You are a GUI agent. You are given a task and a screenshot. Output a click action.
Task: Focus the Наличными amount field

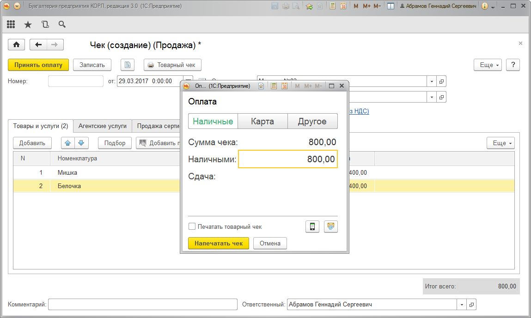point(288,159)
